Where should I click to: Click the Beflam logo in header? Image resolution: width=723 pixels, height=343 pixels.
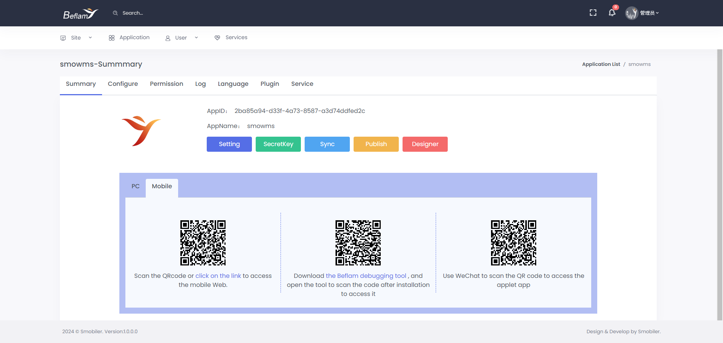(x=81, y=14)
